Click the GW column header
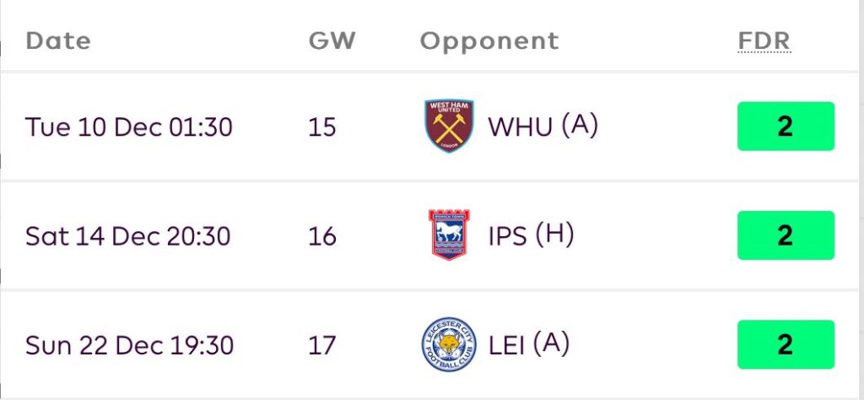Image resolution: width=864 pixels, height=400 pixels. (332, 41)
